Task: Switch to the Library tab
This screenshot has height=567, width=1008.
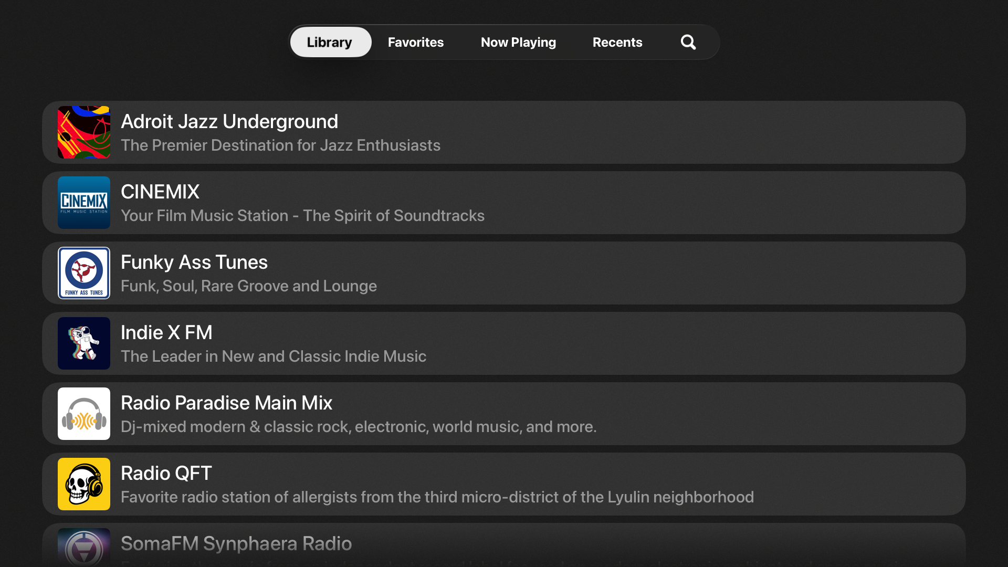Action: pyautogui.click(x=330, y=42)
